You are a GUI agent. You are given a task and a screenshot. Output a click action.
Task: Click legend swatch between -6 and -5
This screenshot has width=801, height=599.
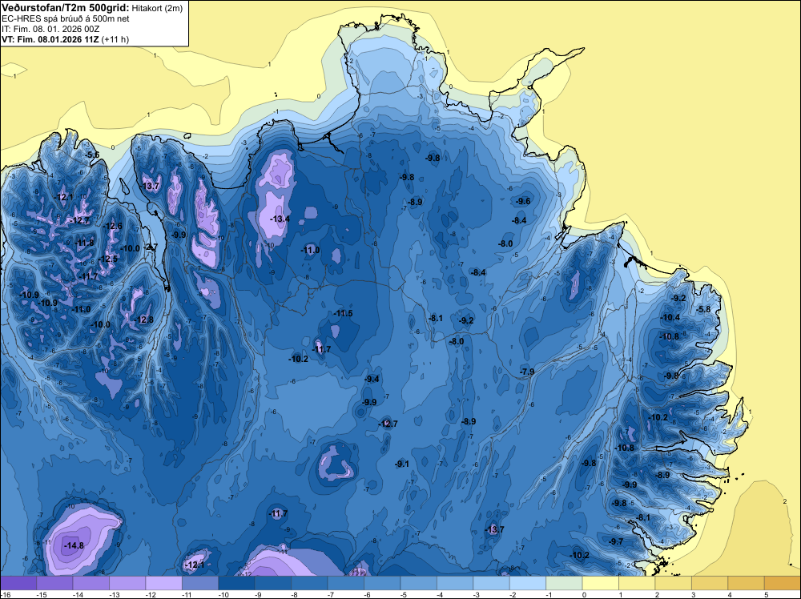click(383, 583)
